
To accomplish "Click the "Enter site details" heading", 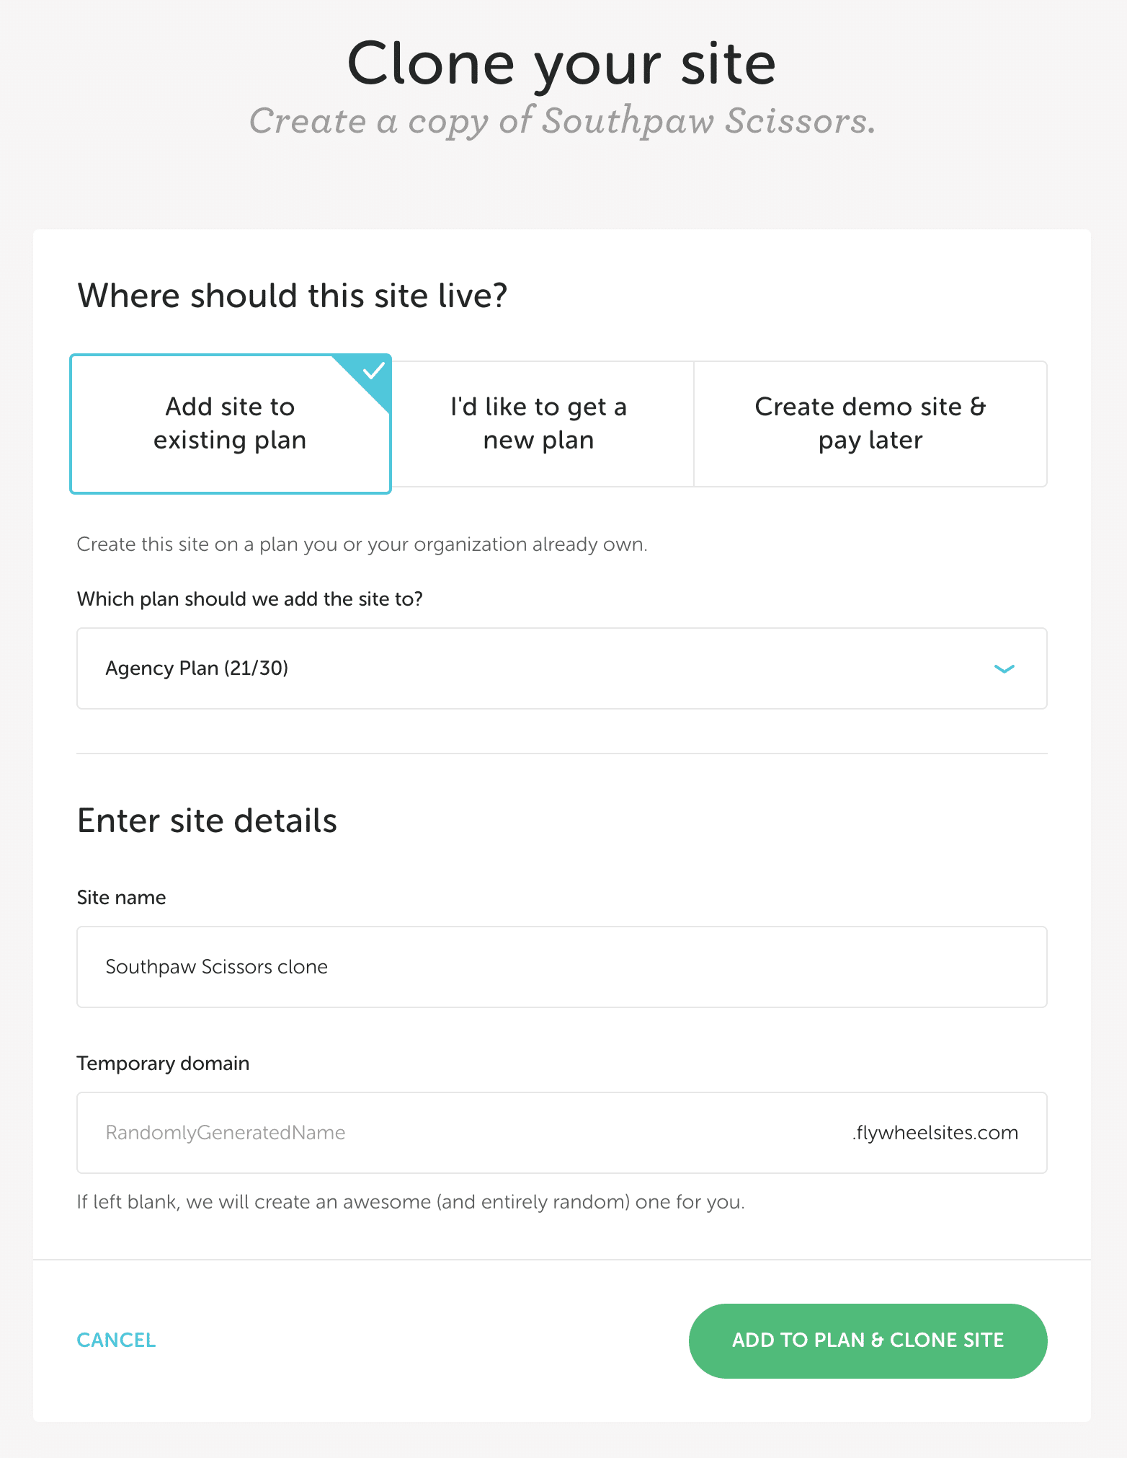I will pos(207,821).
